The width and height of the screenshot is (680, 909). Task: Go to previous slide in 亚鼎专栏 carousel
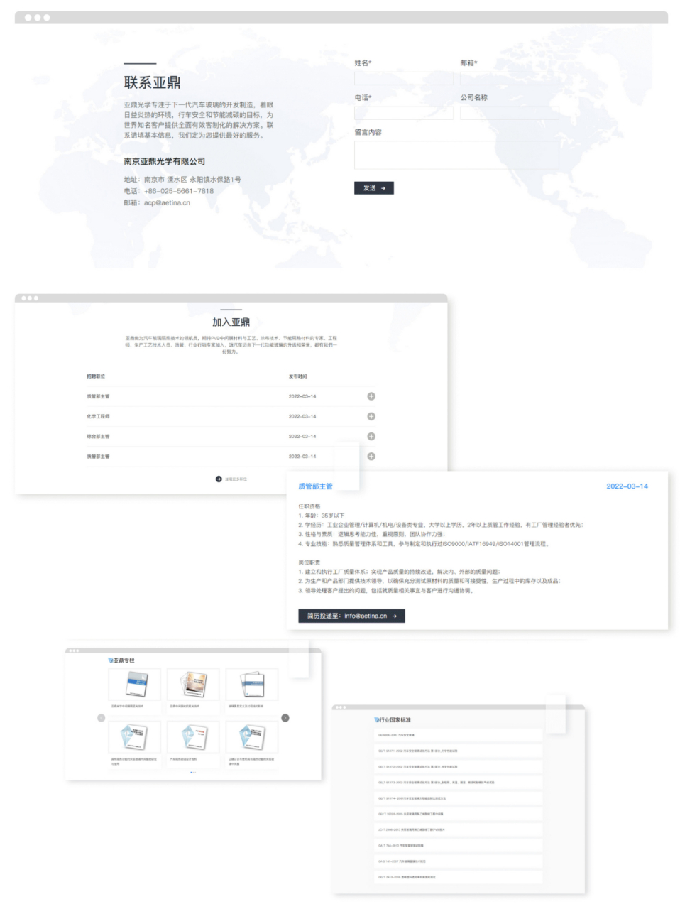point(101,718)
